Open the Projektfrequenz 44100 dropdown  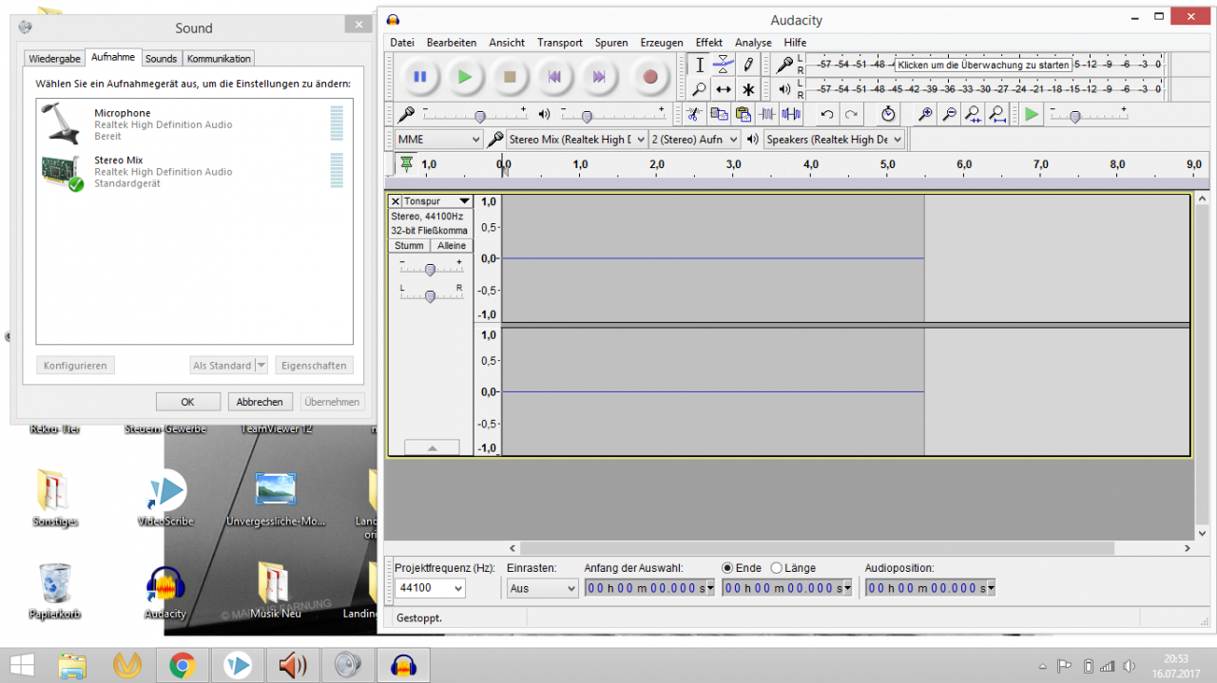[x=431, y=588]
